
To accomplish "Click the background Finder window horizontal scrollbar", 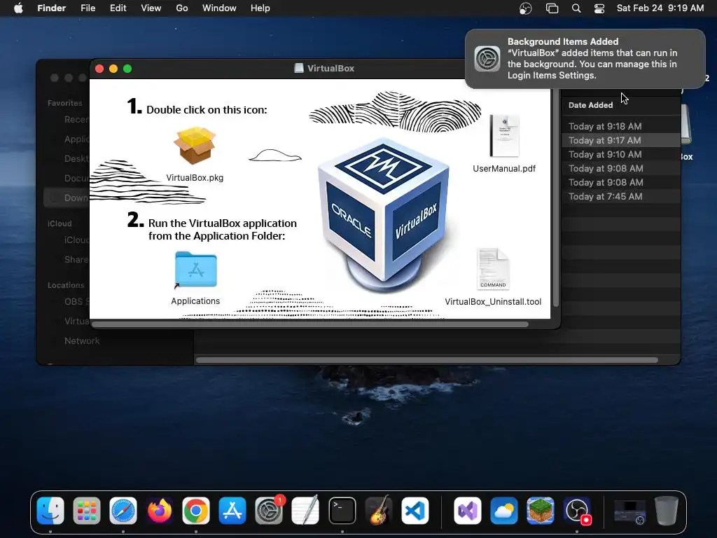I will pyautogui.click(x=426, y=361).
